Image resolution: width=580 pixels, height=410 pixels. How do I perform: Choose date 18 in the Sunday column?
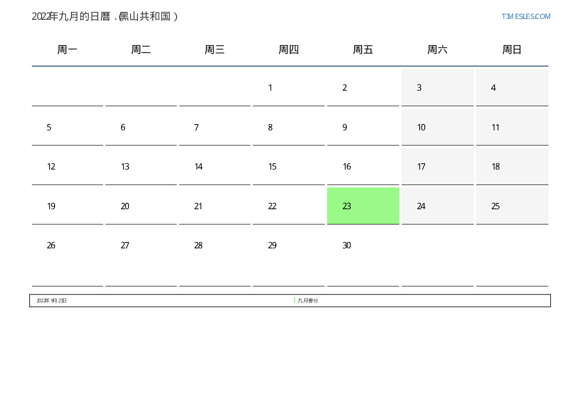(495, 167)
